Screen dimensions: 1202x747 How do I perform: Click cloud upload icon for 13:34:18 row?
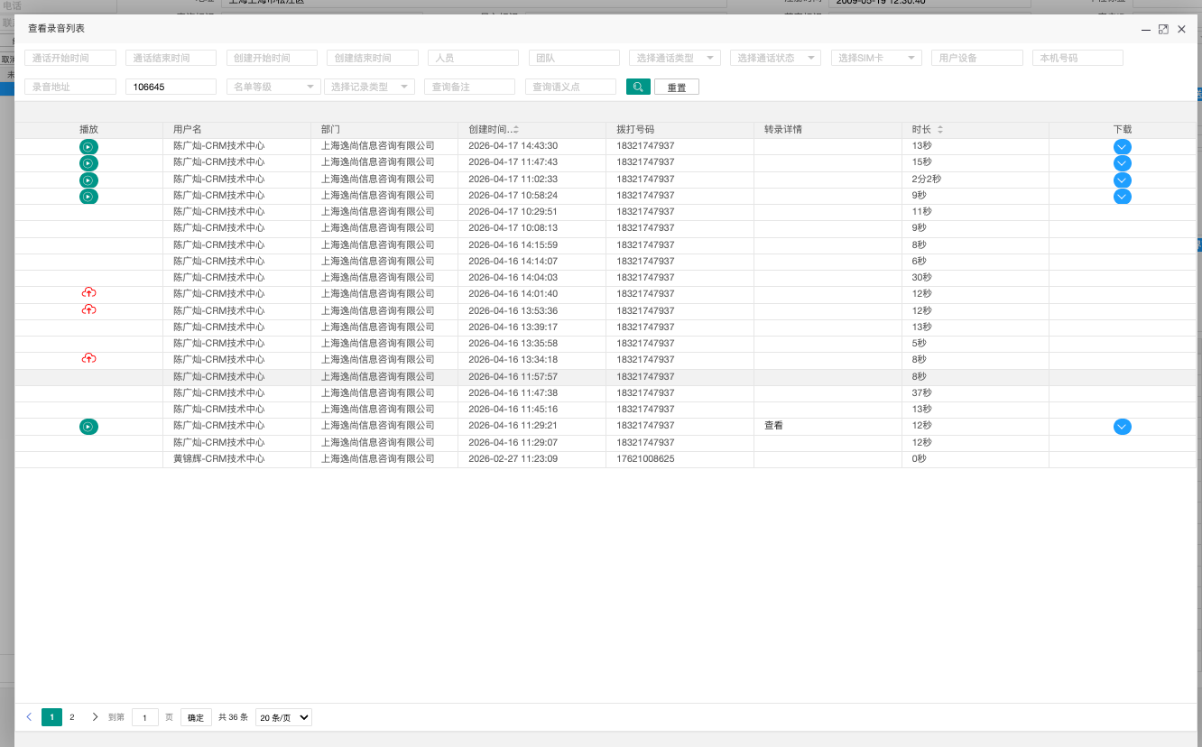coord(88,359)
